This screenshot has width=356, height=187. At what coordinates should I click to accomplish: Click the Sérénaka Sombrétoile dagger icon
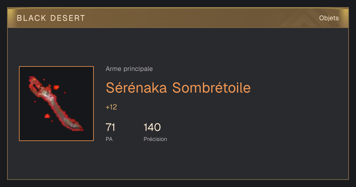(56, 104)
